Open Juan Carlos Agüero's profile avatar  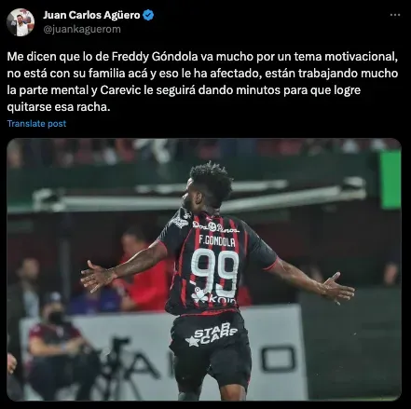pos(21,22)
